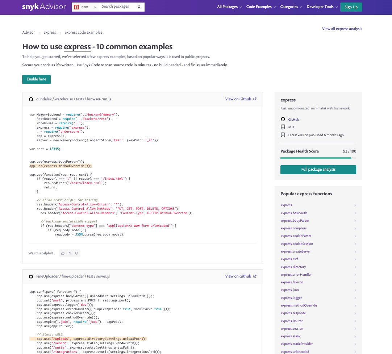Click the chevron beside the express function
Image resolution: width=392 pixels, height=354 pixels.
[355, 205]
